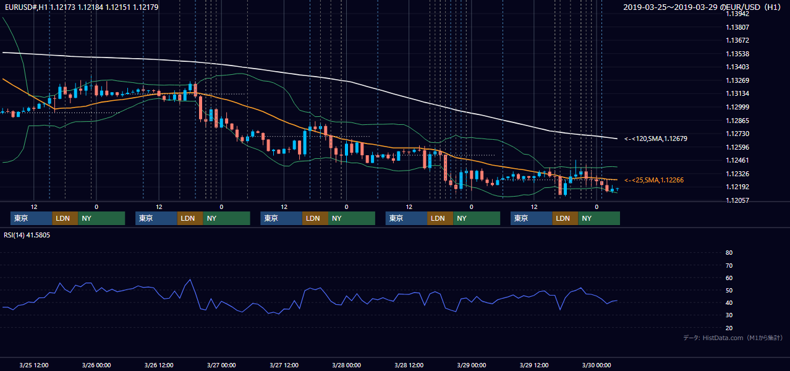Click the 3/26 12:00 time axis label
This screenshot has height=371, width=790.
pyautogui.click(x=159, y=365)
